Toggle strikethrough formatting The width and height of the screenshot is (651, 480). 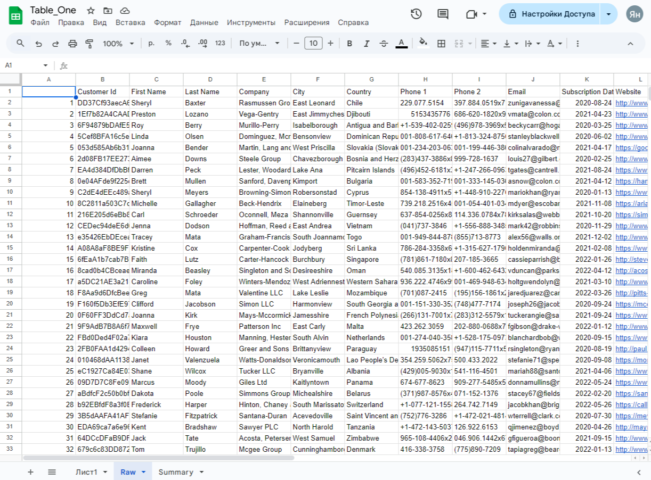384,44
